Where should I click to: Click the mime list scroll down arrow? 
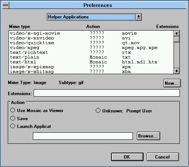tap(176, 71)
